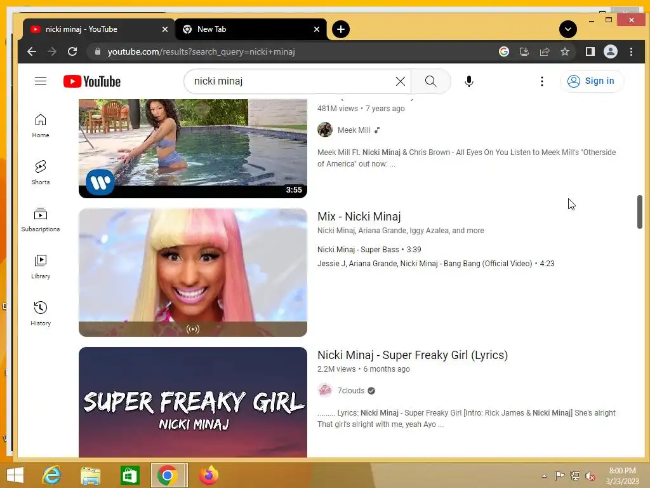Open Nicki Minaj - Super Freaky Girl (Lyrics)
The height and width of the screenshot is (488, 650).
click(x=413, y=355)
